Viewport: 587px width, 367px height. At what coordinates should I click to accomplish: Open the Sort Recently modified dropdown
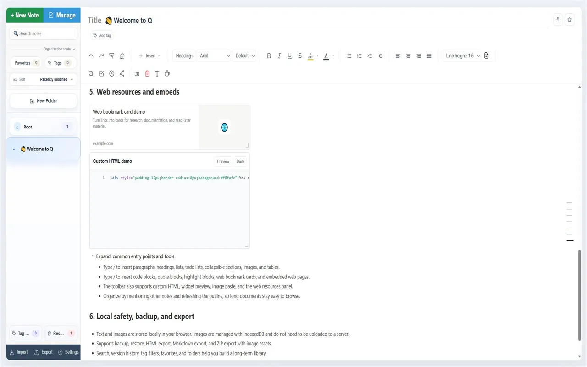pos(44,79)
